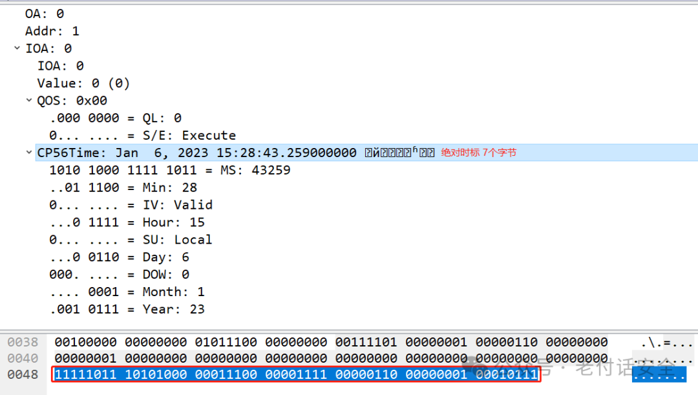The height and width of the screenshot is (395, 698).
Task: Select the MS: 43259 field
Action: 169,170
